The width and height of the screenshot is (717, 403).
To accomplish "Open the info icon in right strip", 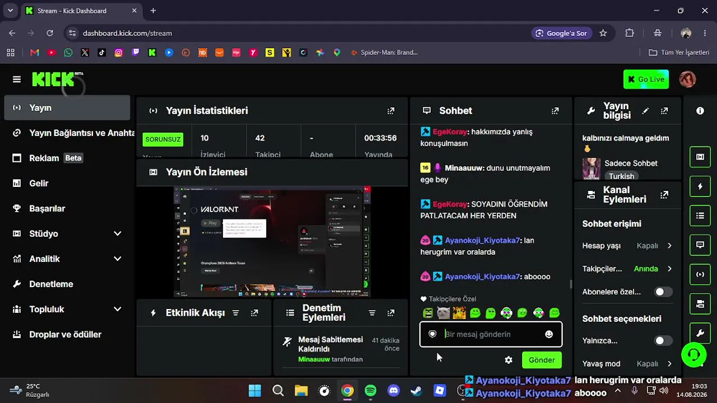I will (700, 111).
